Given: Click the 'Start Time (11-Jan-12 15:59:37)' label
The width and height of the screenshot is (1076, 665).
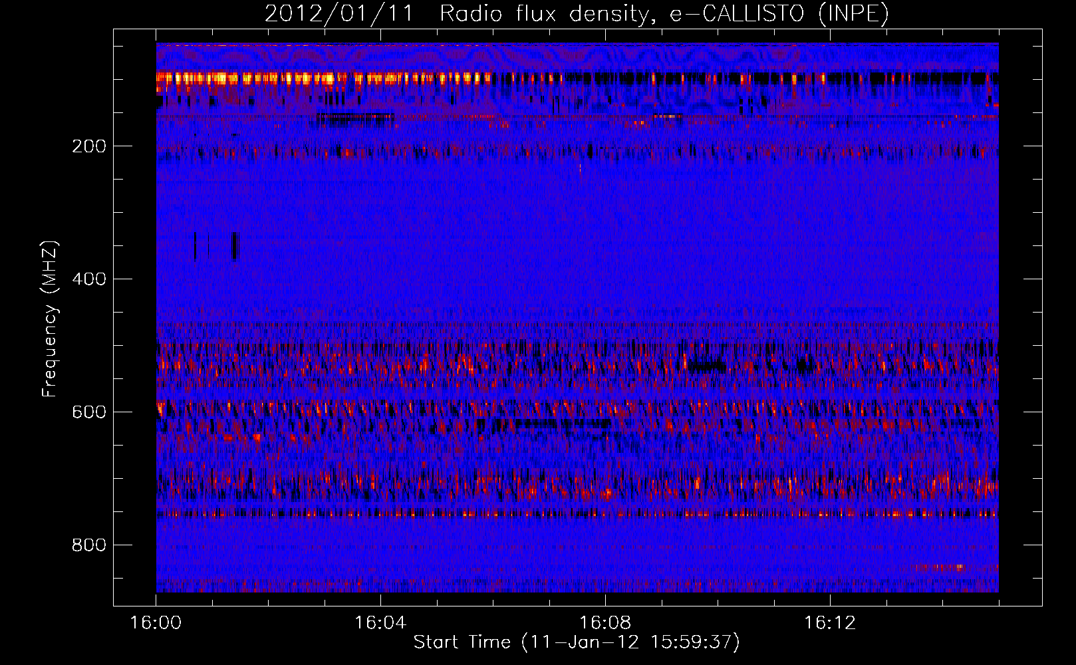Looking at the screenshot, I should (577, 642).
